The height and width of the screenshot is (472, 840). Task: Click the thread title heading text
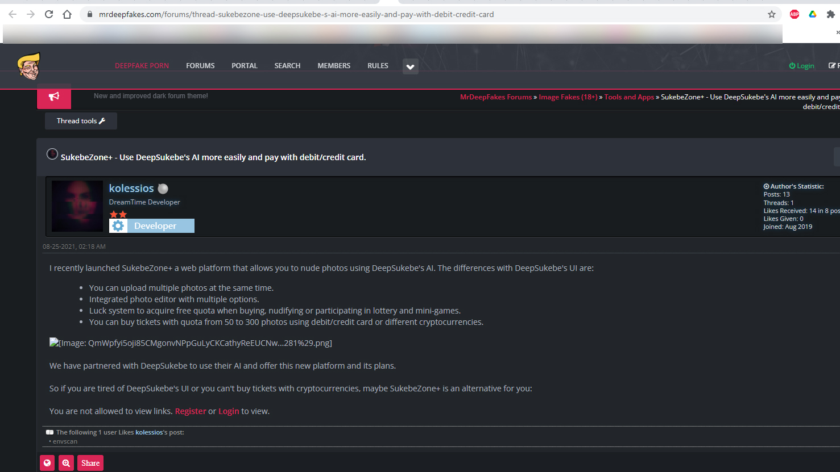point(213,157)
